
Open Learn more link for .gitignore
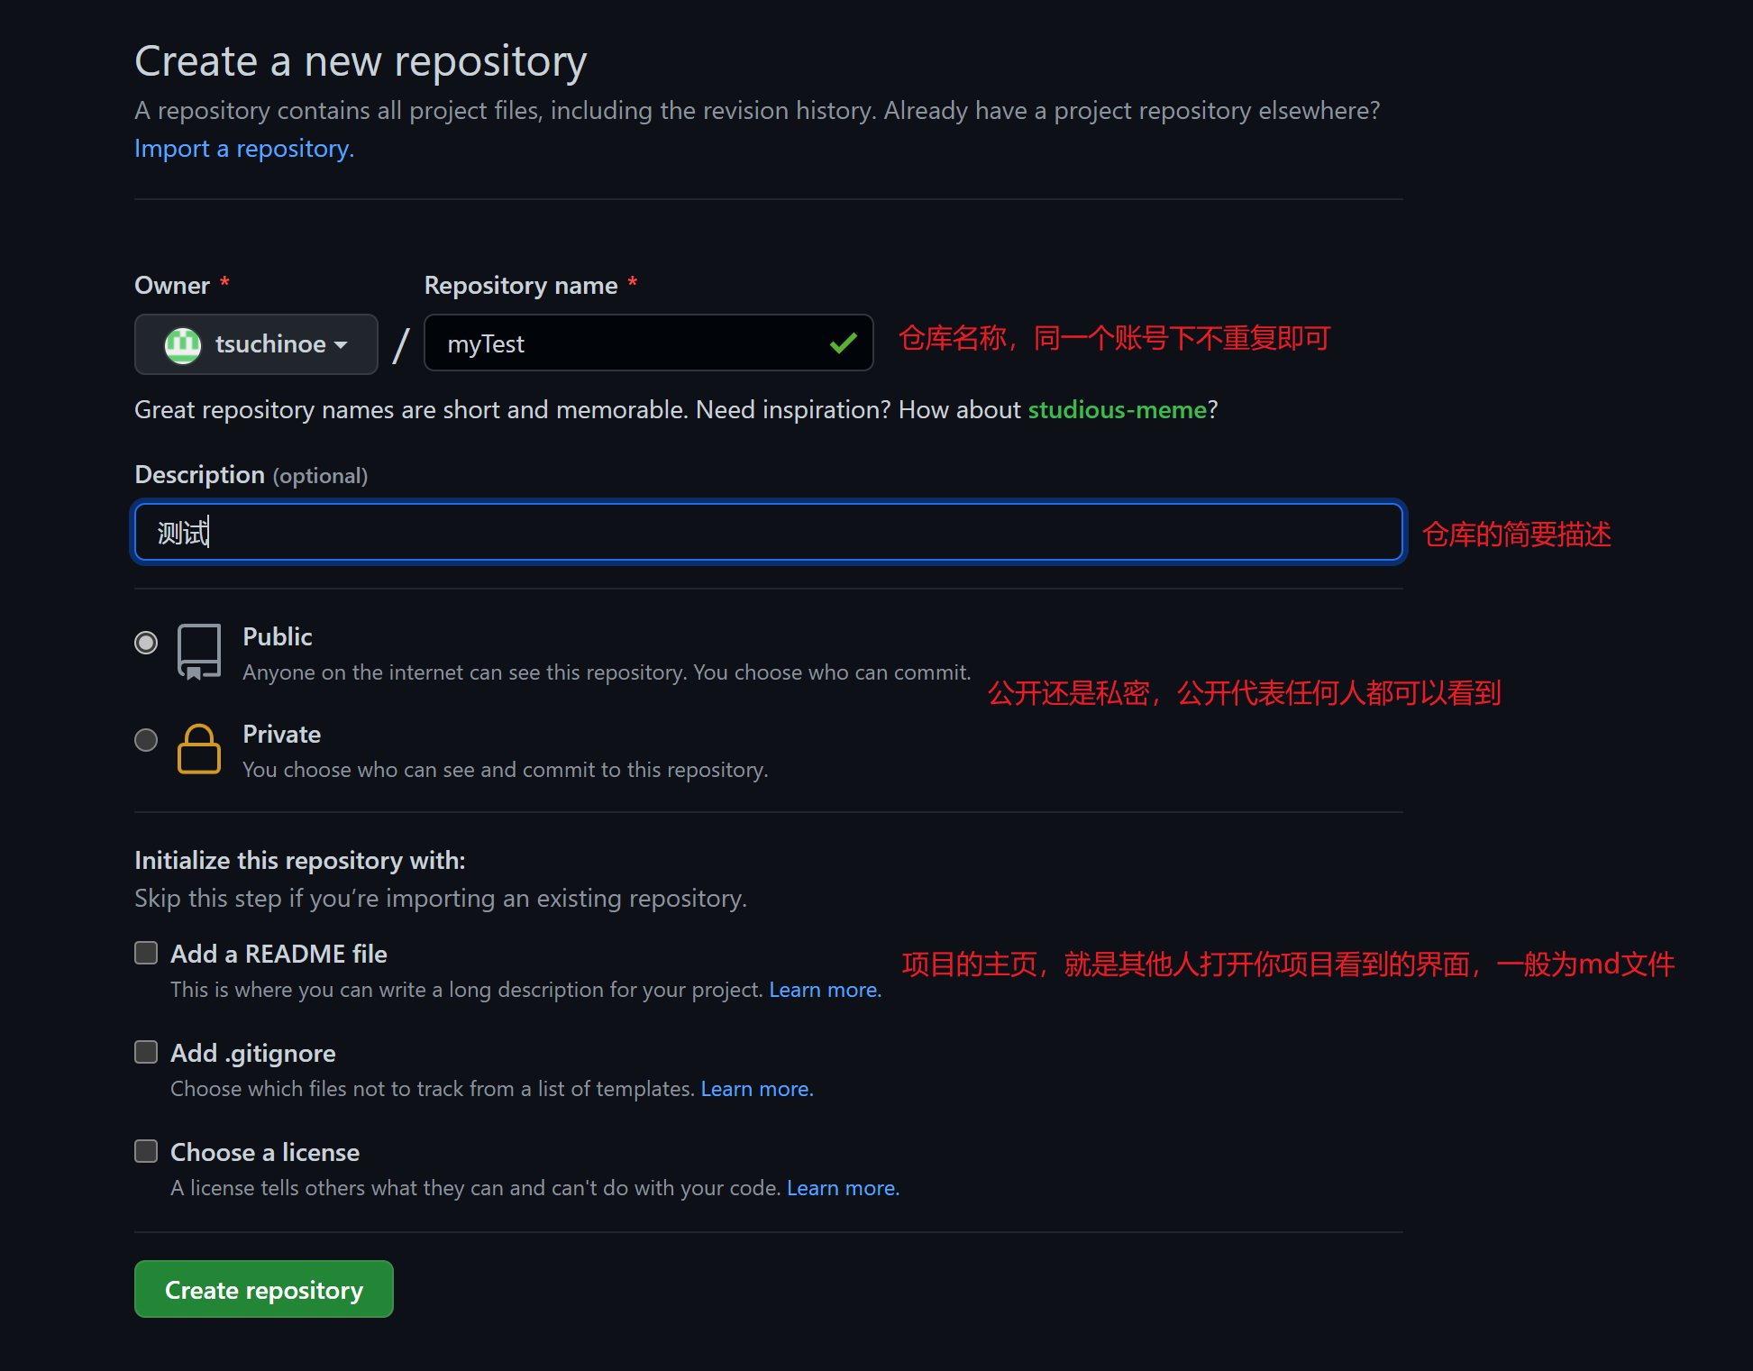(x=757, y=1089)
